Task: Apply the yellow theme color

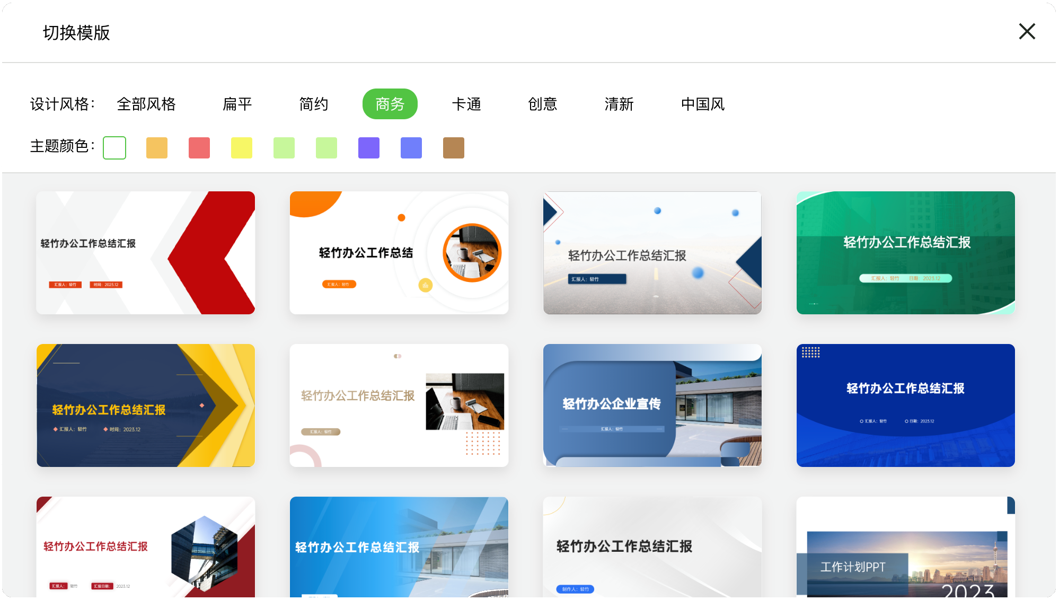Action: coord(242,148)
